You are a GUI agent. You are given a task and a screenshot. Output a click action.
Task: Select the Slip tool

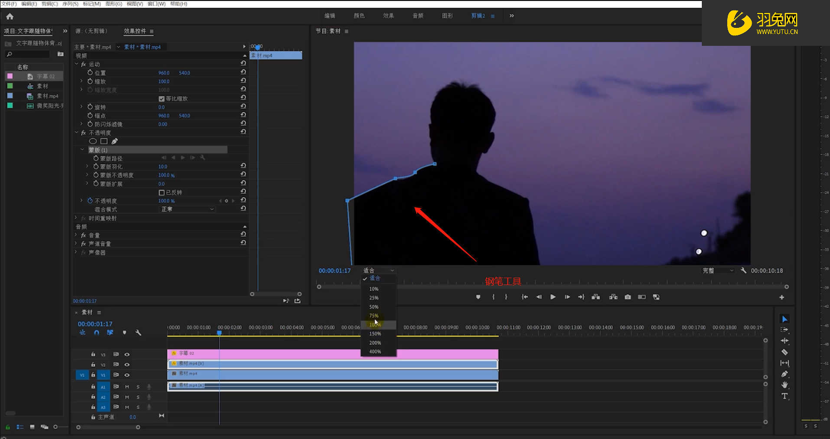785,363
